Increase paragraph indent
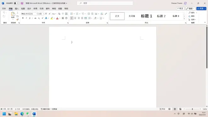The image size is (208, 117). click(x=92, y=14)
